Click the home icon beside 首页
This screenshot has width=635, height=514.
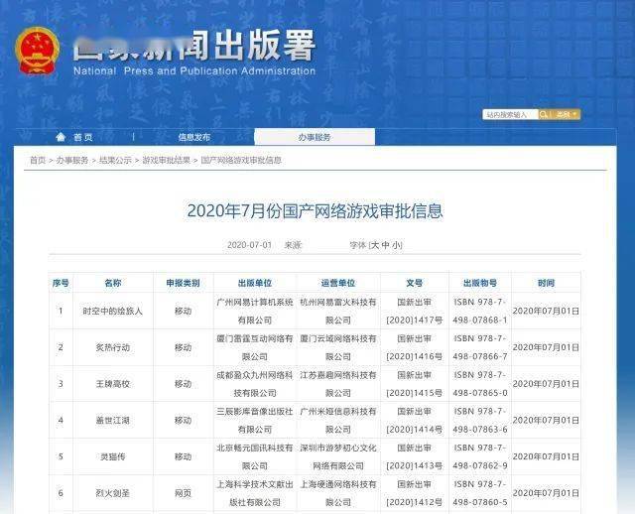click(58, 137)
